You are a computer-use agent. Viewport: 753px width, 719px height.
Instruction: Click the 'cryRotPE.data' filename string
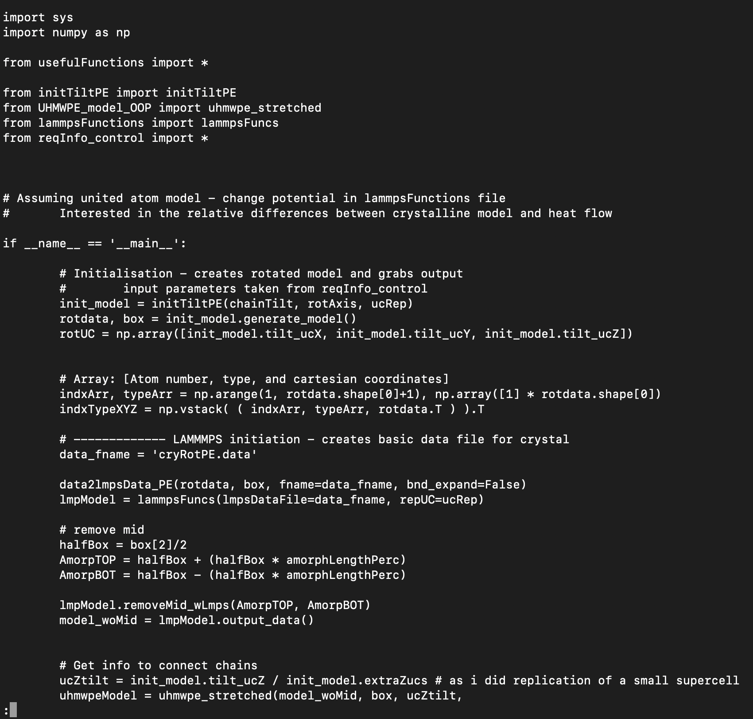click(204, 455)
